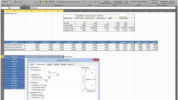This screenshot has height=100, width=178.
Task: Align text left in the ribbon
Action: pyautogui.click(x=40, y=2)
